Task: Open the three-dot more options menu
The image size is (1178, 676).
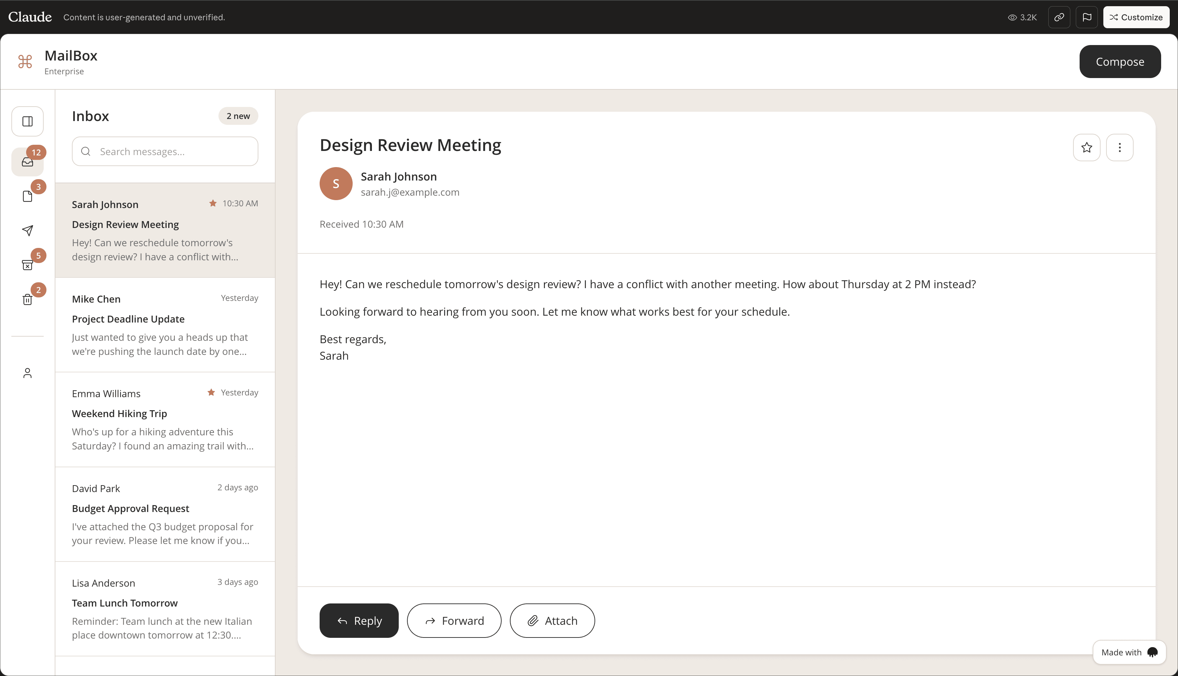Action: pos(1120,148)
